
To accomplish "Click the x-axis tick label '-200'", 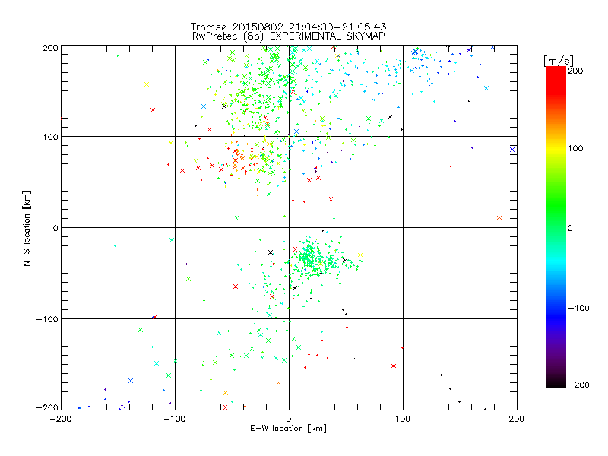I will point(61,420).
